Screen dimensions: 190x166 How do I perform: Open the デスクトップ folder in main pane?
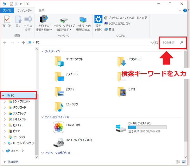coord(66,76)
